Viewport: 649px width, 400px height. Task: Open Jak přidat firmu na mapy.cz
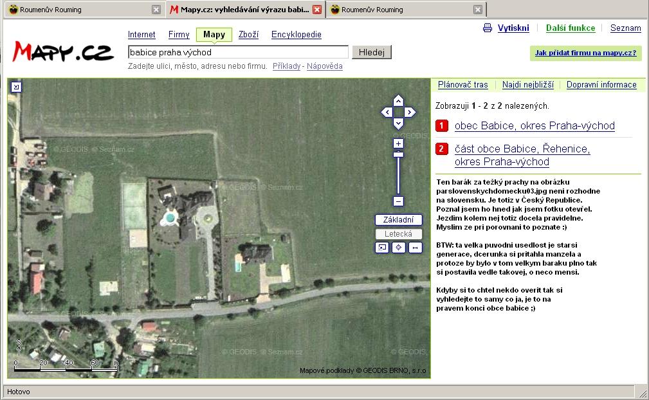tap(586, 53)
